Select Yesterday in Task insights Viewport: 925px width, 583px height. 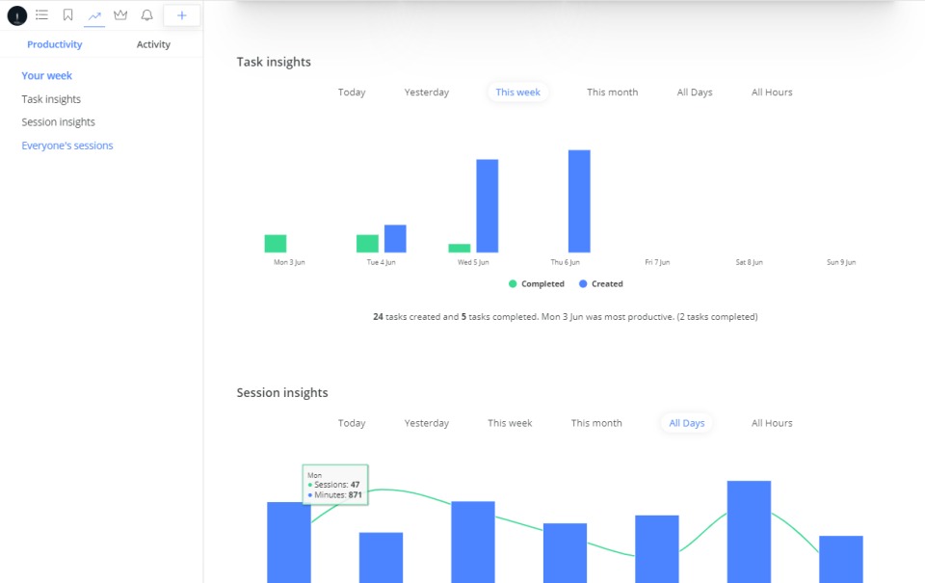click(x=427, y=93)
